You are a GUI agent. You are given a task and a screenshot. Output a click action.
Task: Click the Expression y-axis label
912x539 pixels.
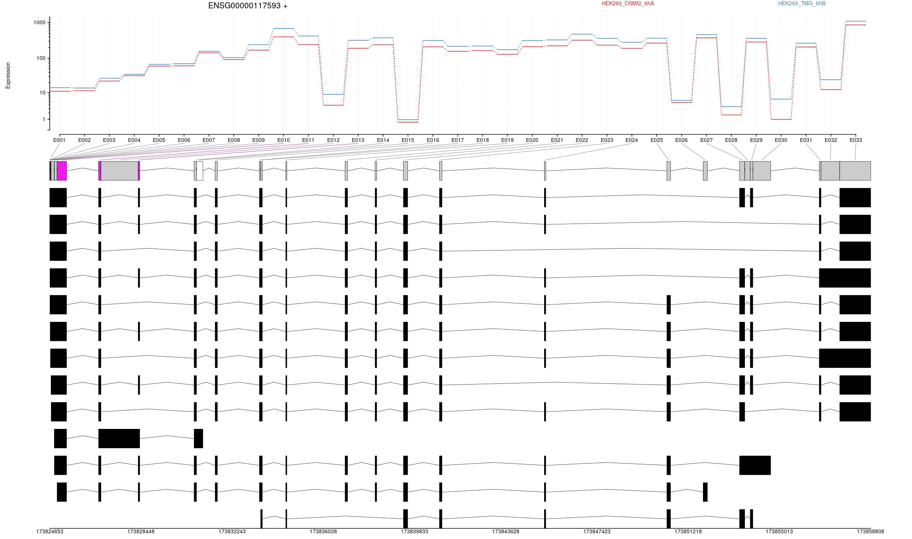coord(8,76)
